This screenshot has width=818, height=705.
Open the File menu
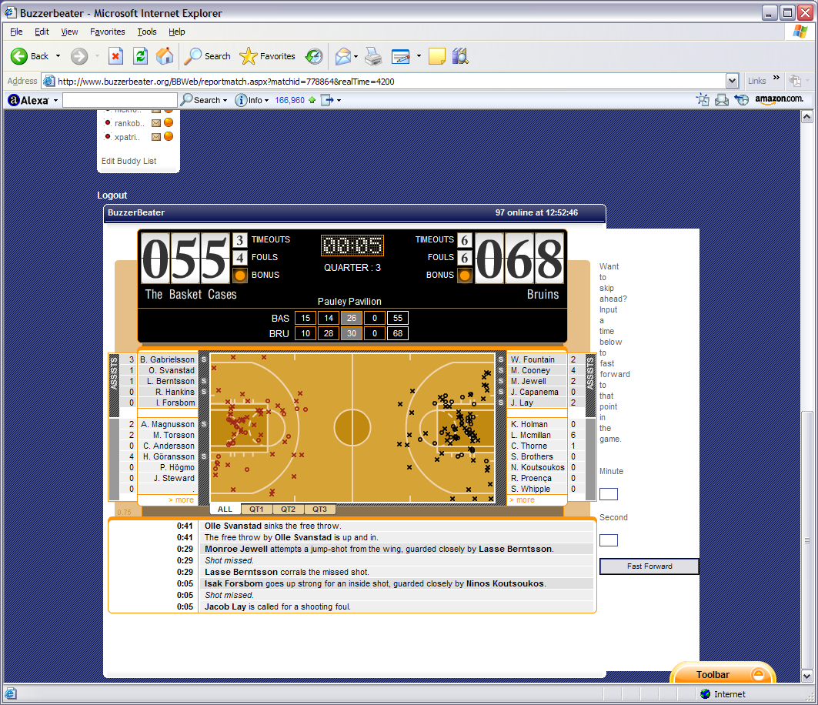click(16, 32)
